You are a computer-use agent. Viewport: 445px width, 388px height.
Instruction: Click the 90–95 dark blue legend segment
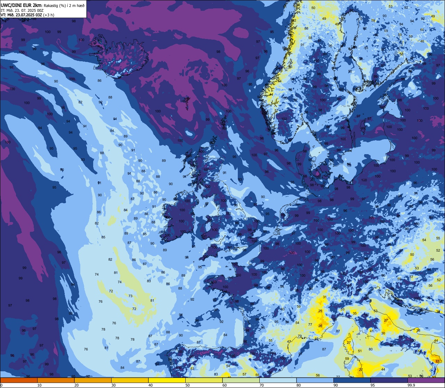coord(352,380)
